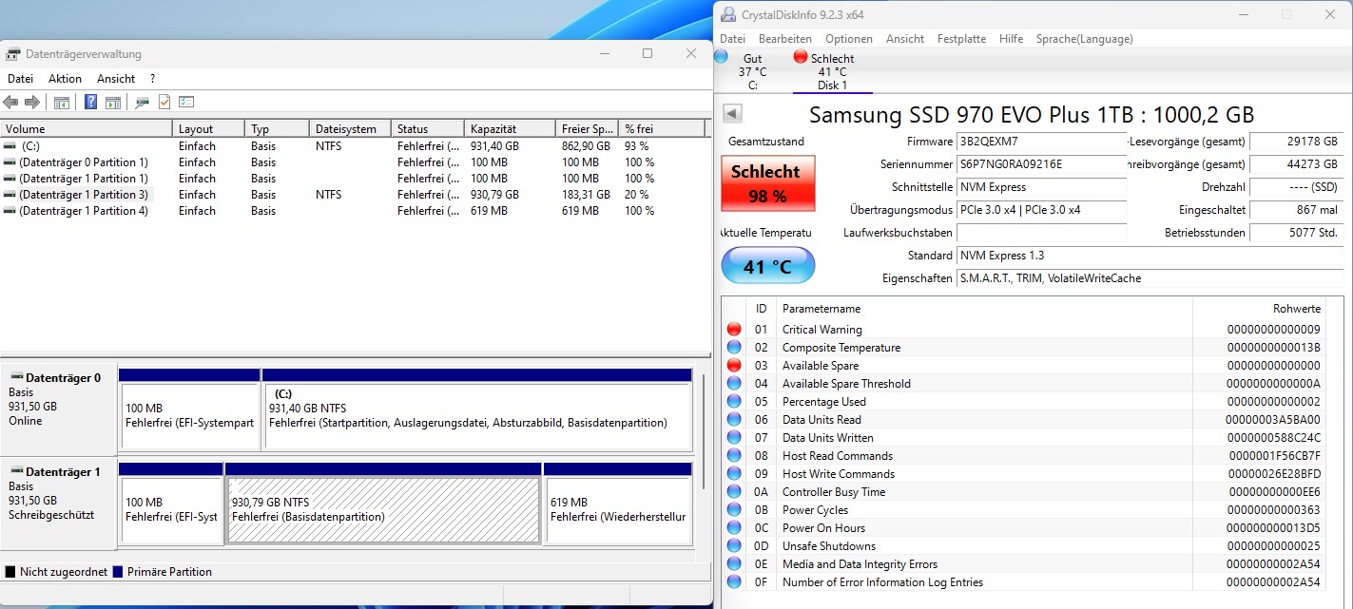Click the Available Spare Threshold row text
Screen dimensions: 1353x609
(846, 384)
